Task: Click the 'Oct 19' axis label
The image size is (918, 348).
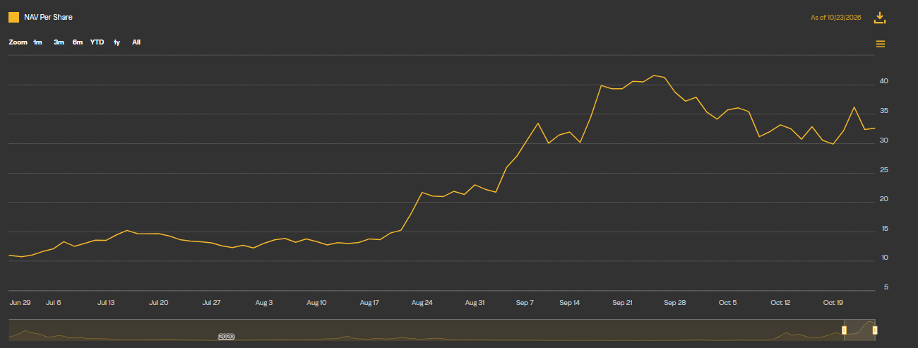Action: click(x=833, y=302)
